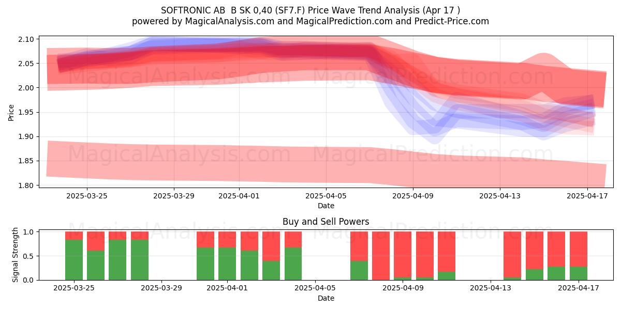Screen dimensions: 621x310
Task: Click the 2025-04-01 tick on the Buy and Sell Powers chart
Action: (x=227, y=288)
